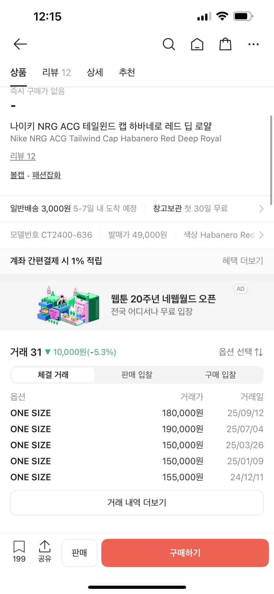Tap the back arrow at top left

point(20,44)
